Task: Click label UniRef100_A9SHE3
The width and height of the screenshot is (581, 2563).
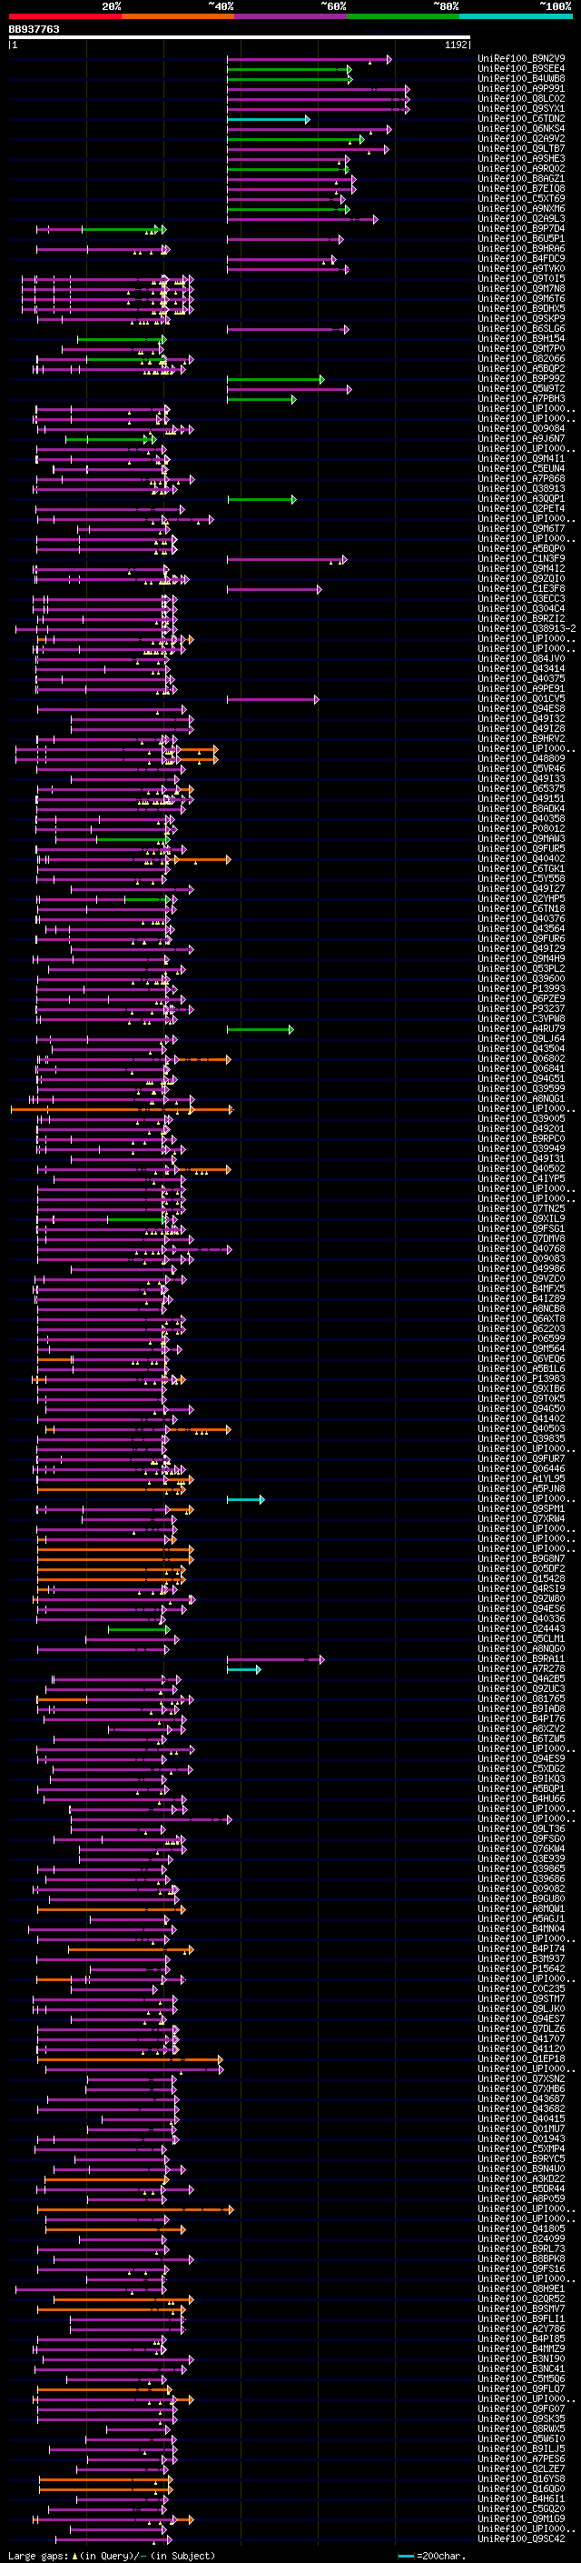Action: (521, 158)
